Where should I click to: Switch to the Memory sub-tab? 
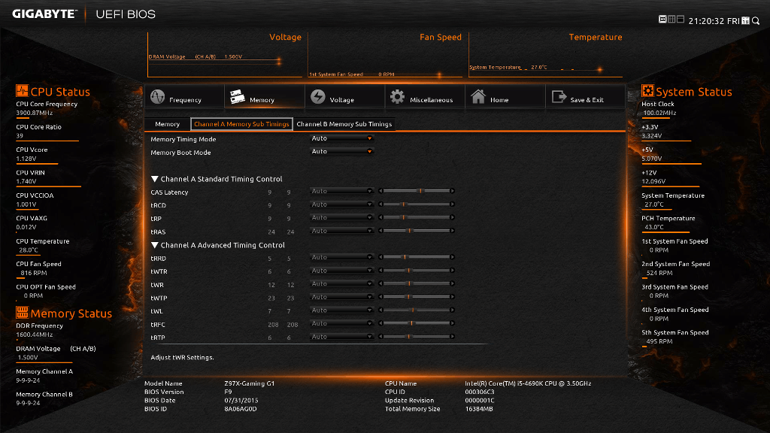(x=168, y=124)
